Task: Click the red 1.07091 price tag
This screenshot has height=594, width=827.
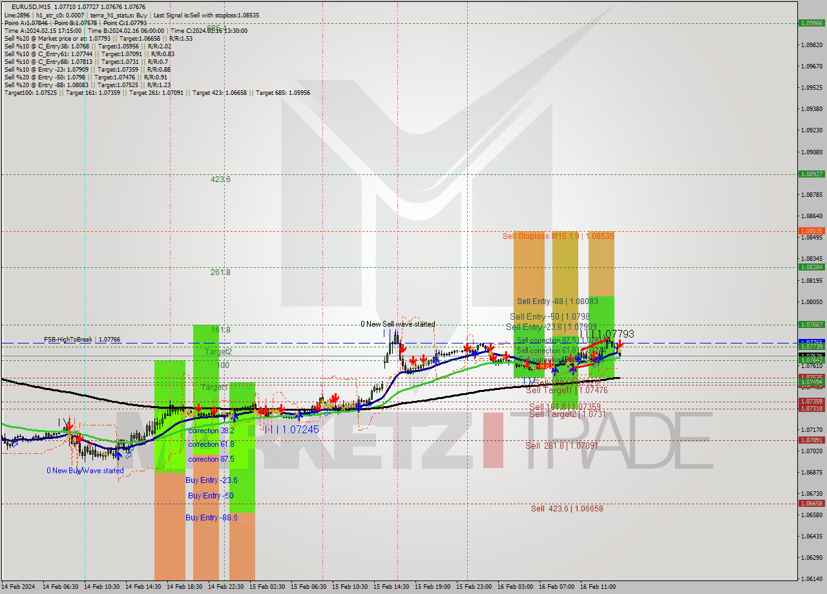Action: pyautogui.click(x=811, y=440)
